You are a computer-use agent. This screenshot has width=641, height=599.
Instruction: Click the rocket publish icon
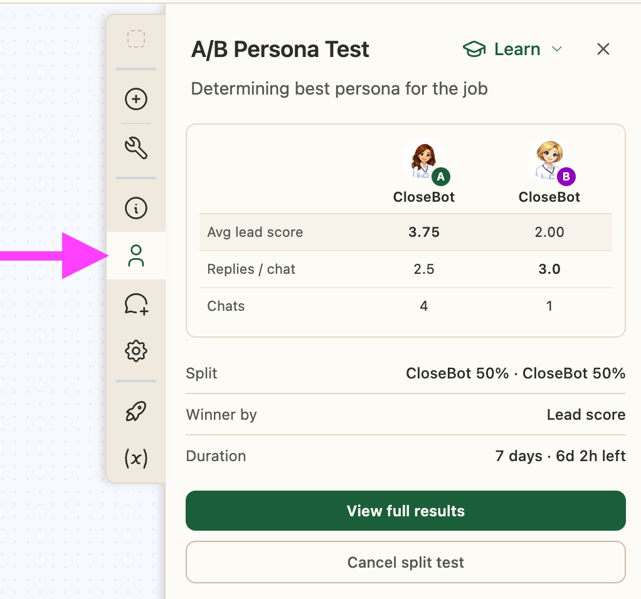coord(136,411)
